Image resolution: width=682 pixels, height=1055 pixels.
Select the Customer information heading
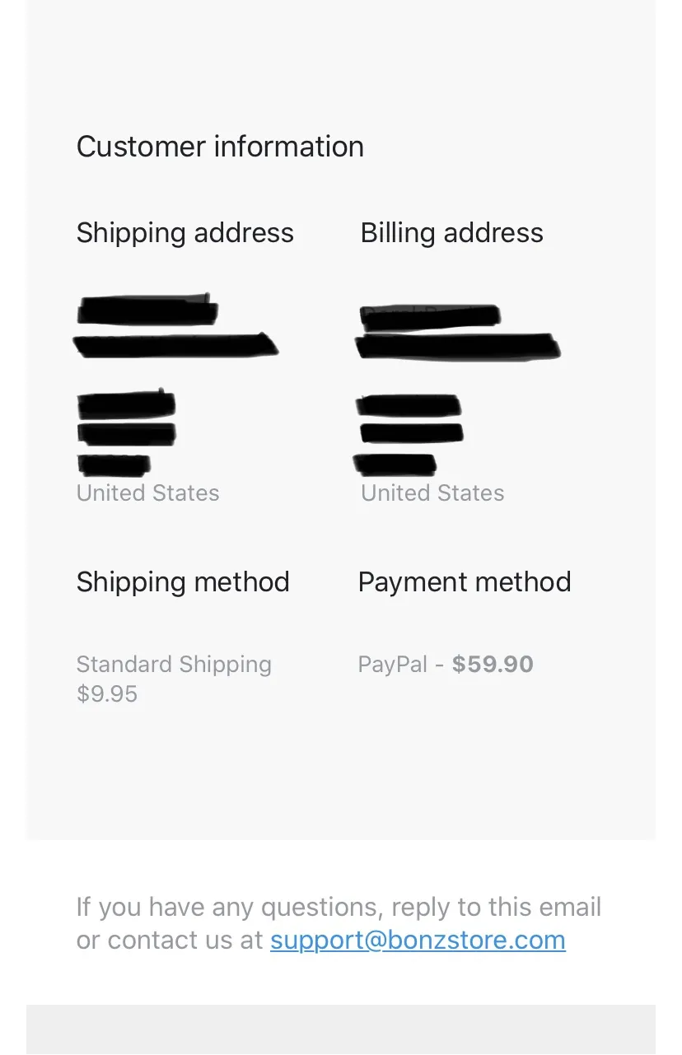[x=220, y=147]
